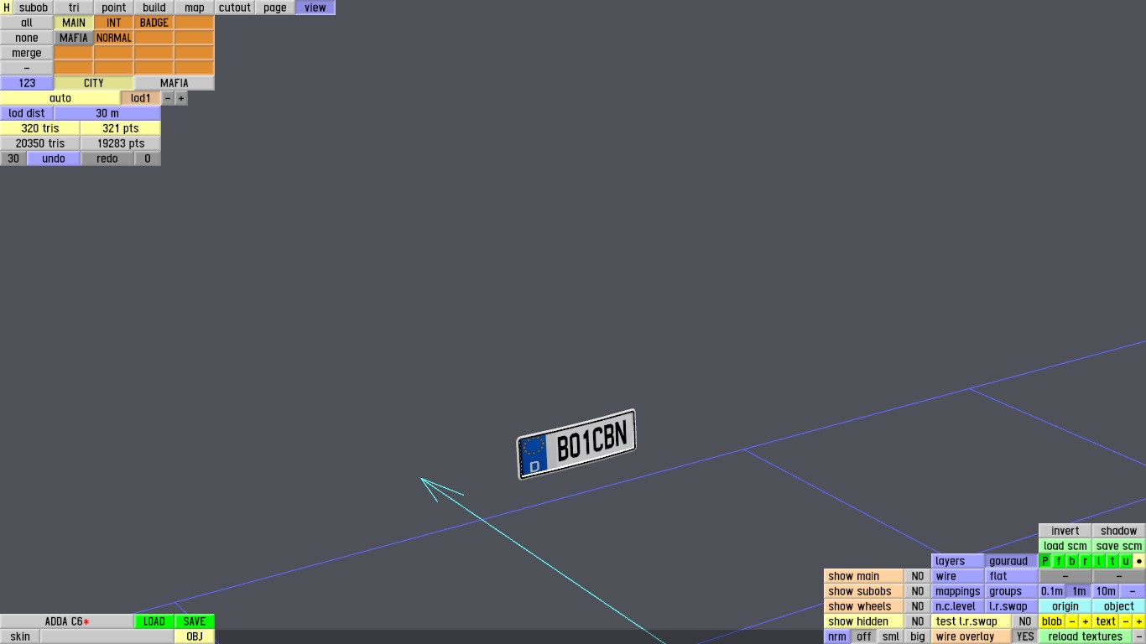Toggle the NO value for test l.r.swap

tap(1025, 621)
